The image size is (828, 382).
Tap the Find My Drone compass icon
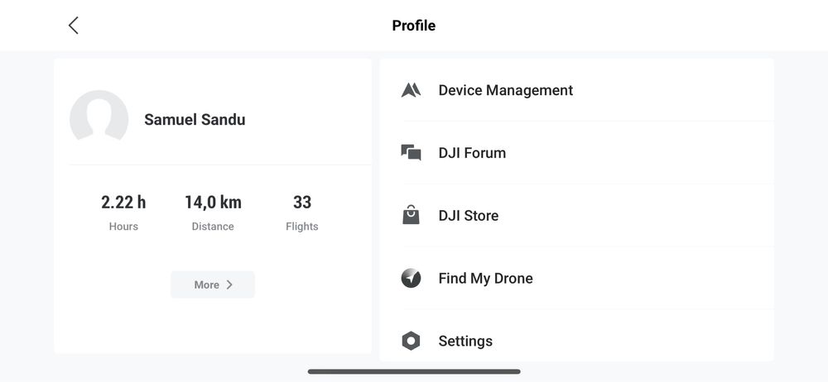click(411, 279)
